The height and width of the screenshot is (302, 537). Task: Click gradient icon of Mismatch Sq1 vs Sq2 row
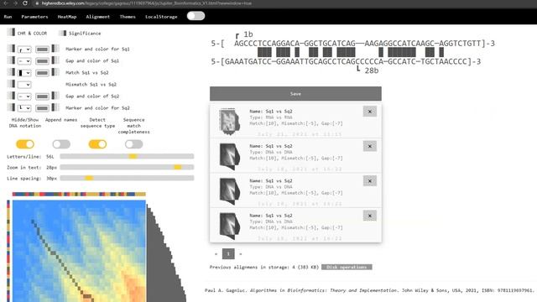pos(11,84)
